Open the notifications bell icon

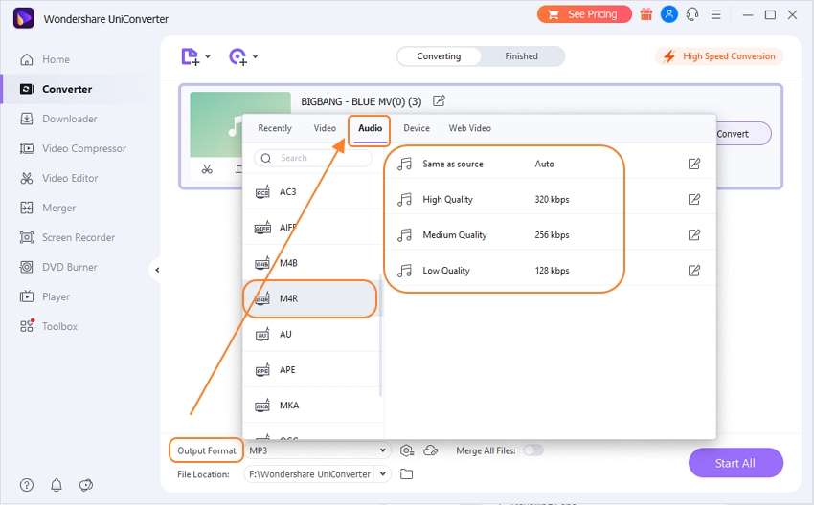(57, 485)
